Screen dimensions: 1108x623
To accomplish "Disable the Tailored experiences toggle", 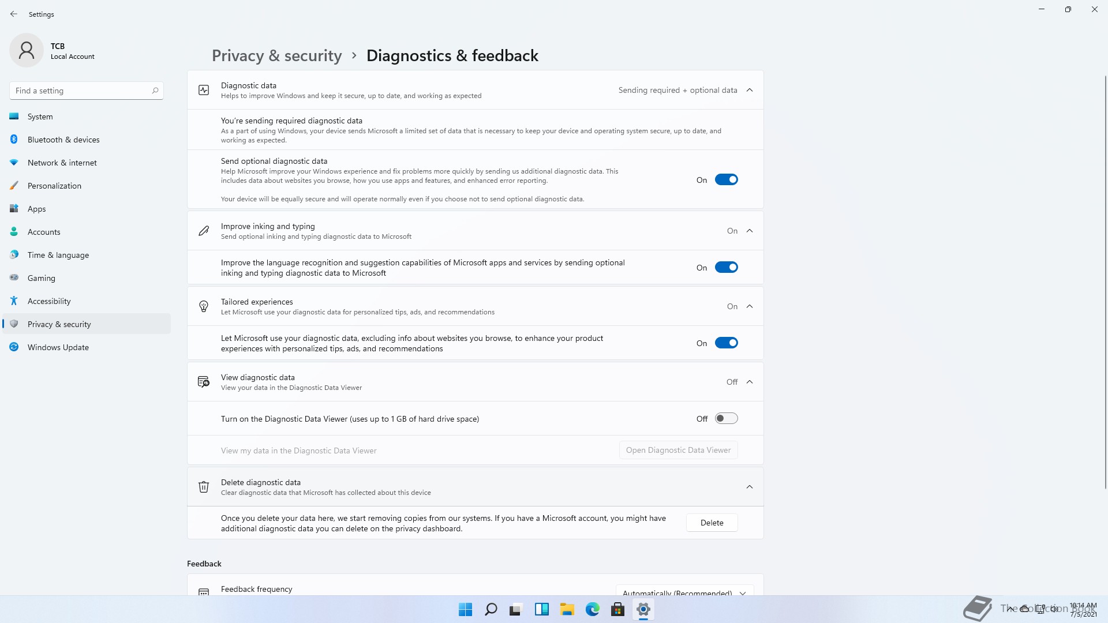I will coord(726,343).
